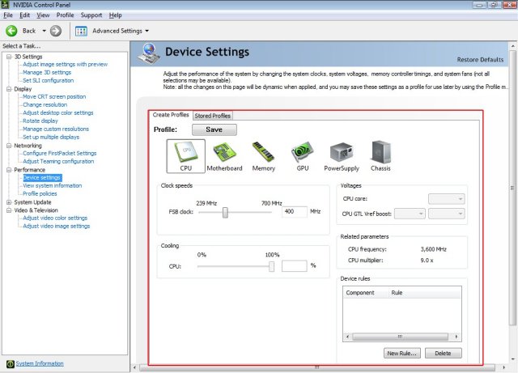Collapse the 3D Settings tree node
Viewport: 518px width, 373px height.
pos(9,57)
